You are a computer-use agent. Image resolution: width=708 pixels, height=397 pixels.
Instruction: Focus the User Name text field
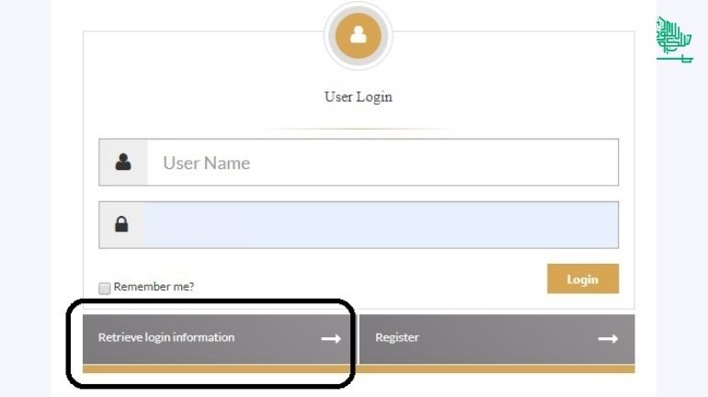(x=383, y=163)
